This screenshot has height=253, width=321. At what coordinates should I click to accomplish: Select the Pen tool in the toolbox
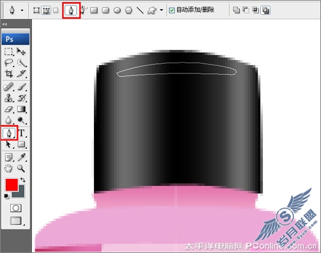point(9,133)
